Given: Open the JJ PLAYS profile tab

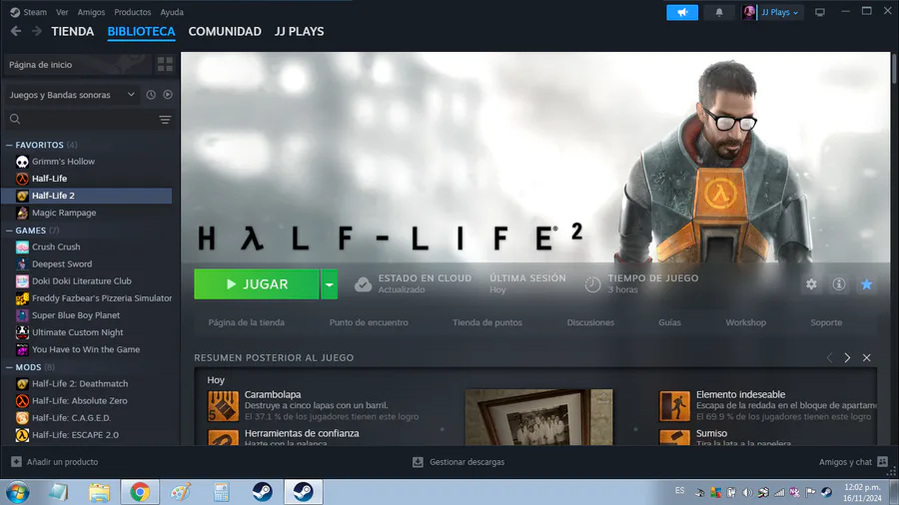Looking at the screenshot, I should pos(299,32).
